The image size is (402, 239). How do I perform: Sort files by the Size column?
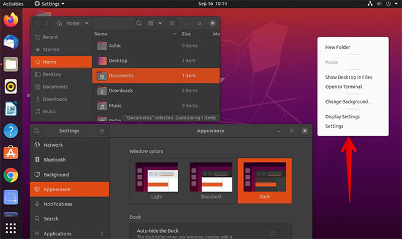pos(192,34)
